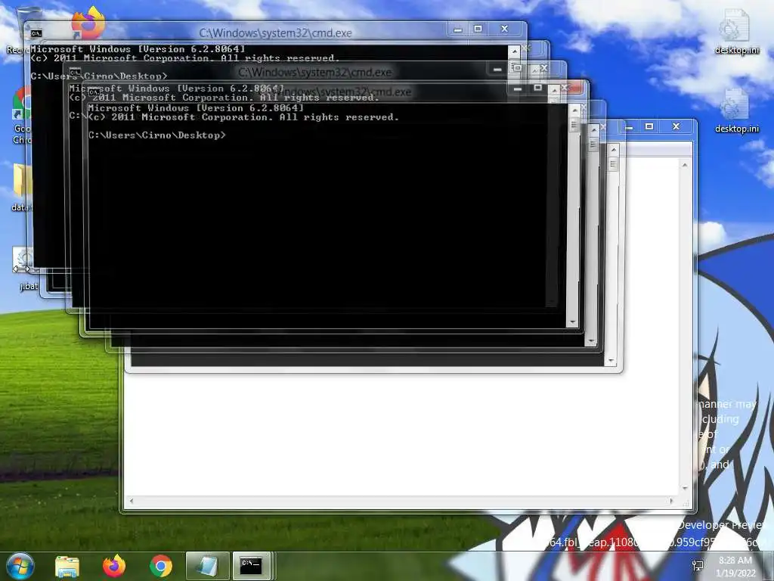This screenshot has height=581, width=774.
Task: Maximize the Notepad window
Action: 649,127
